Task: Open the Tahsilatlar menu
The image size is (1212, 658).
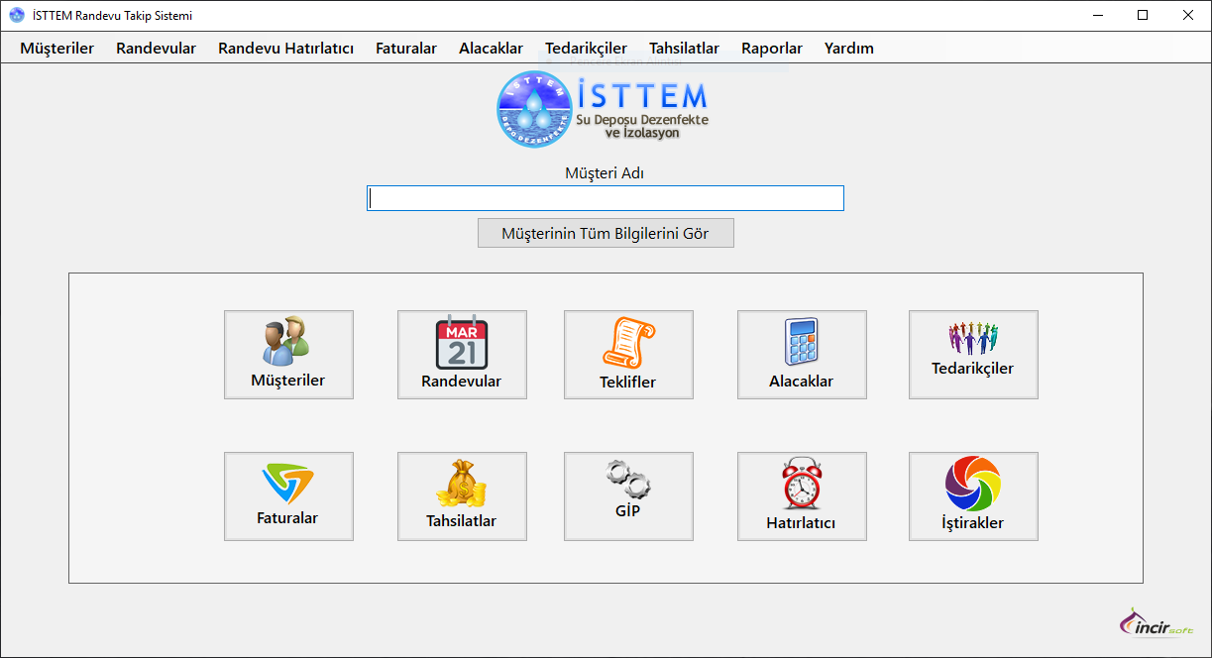Action: tap(685, 48)
